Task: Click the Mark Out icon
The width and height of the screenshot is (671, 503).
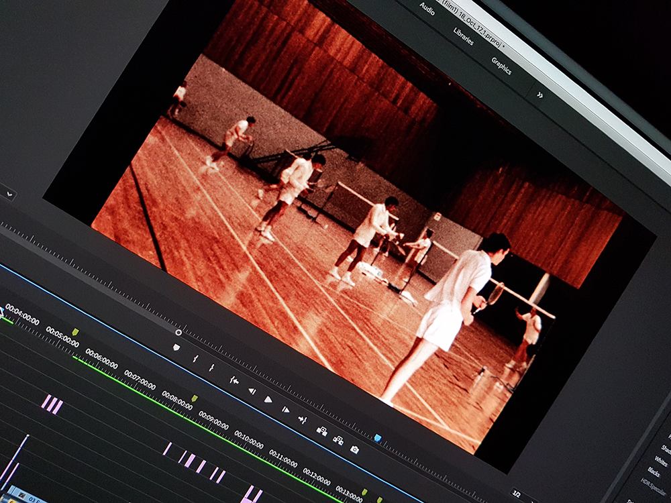Action: (211, 368)
